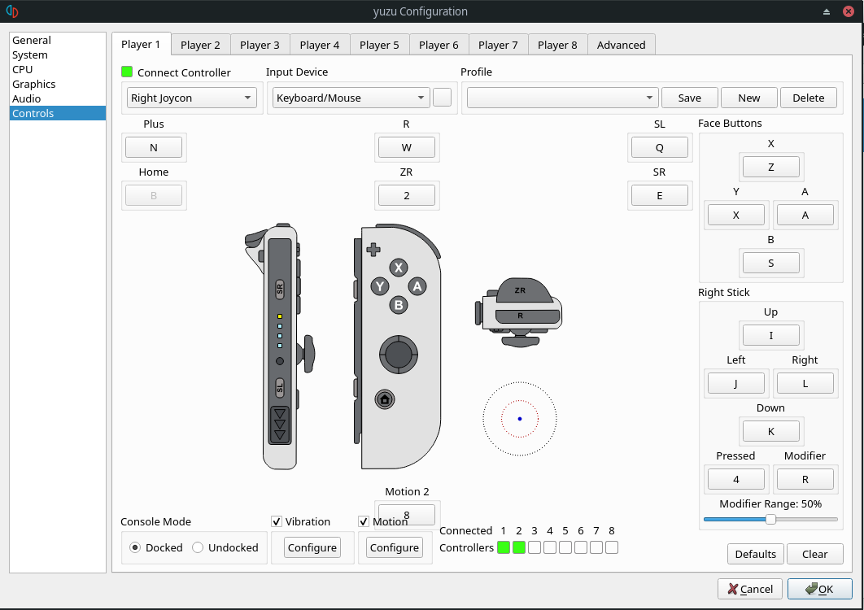Viewport: 864px width, 610px height.
Task: Toggle the Connect Controller green checkbox
Action: 127,72
